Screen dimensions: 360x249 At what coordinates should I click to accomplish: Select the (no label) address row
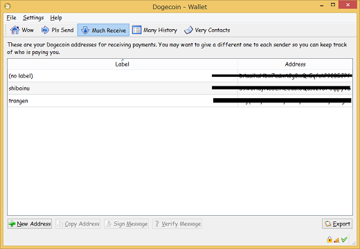180,76
